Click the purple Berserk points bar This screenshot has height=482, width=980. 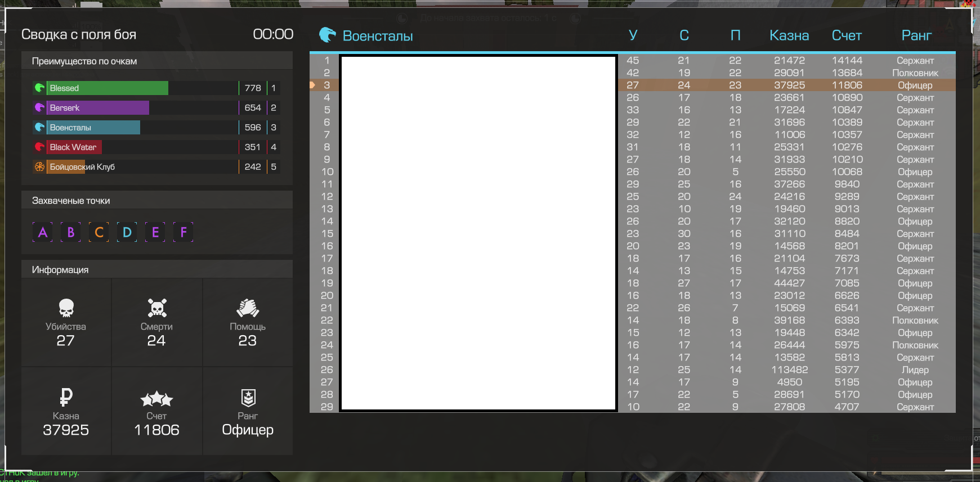pyautogui.click(x=98, y=107)
